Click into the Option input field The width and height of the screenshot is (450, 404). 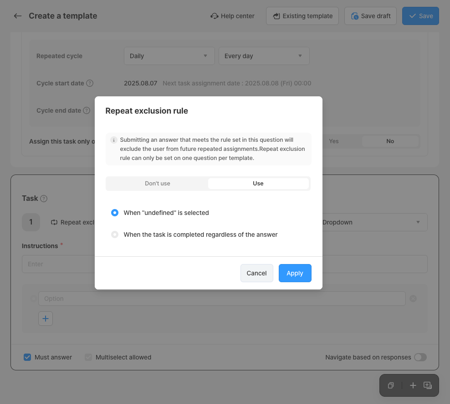pos(222,299)
